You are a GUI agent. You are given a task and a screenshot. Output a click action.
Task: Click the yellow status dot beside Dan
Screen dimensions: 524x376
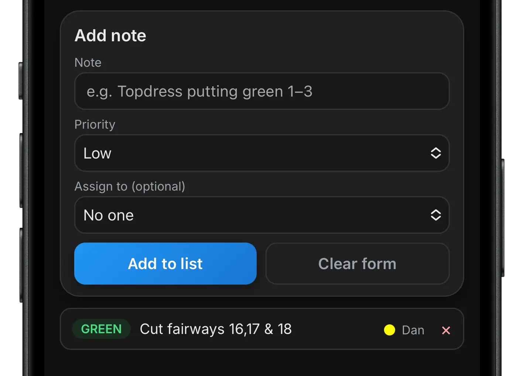click(x=390, y=330)
